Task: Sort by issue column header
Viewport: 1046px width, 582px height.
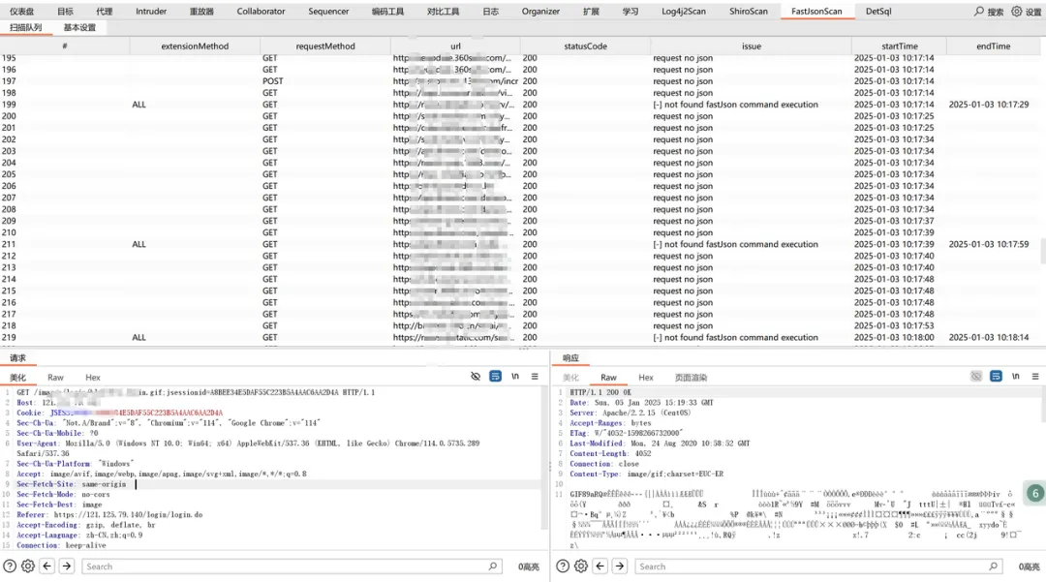Action: (x=752, y=46)
